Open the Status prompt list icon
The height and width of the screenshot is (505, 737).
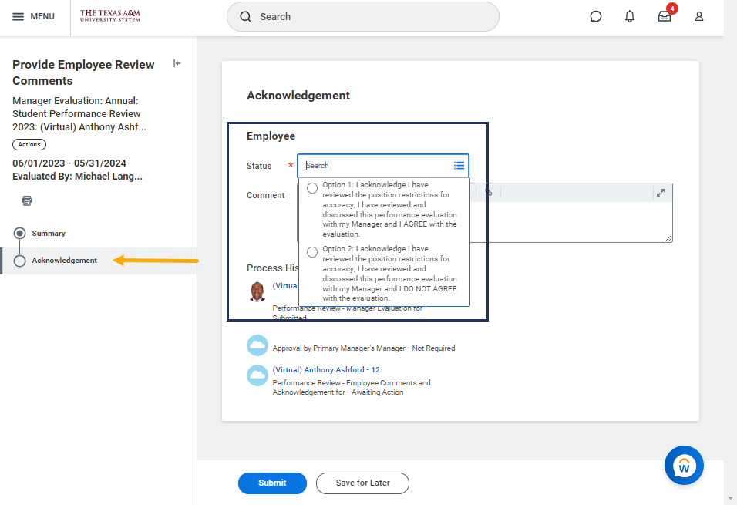pyautogui.click(x=459, y=166)
